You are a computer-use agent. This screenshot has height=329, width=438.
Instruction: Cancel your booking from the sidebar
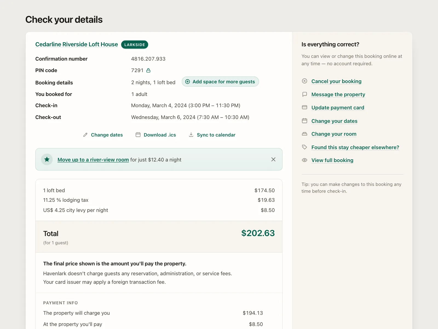(336, 81)
